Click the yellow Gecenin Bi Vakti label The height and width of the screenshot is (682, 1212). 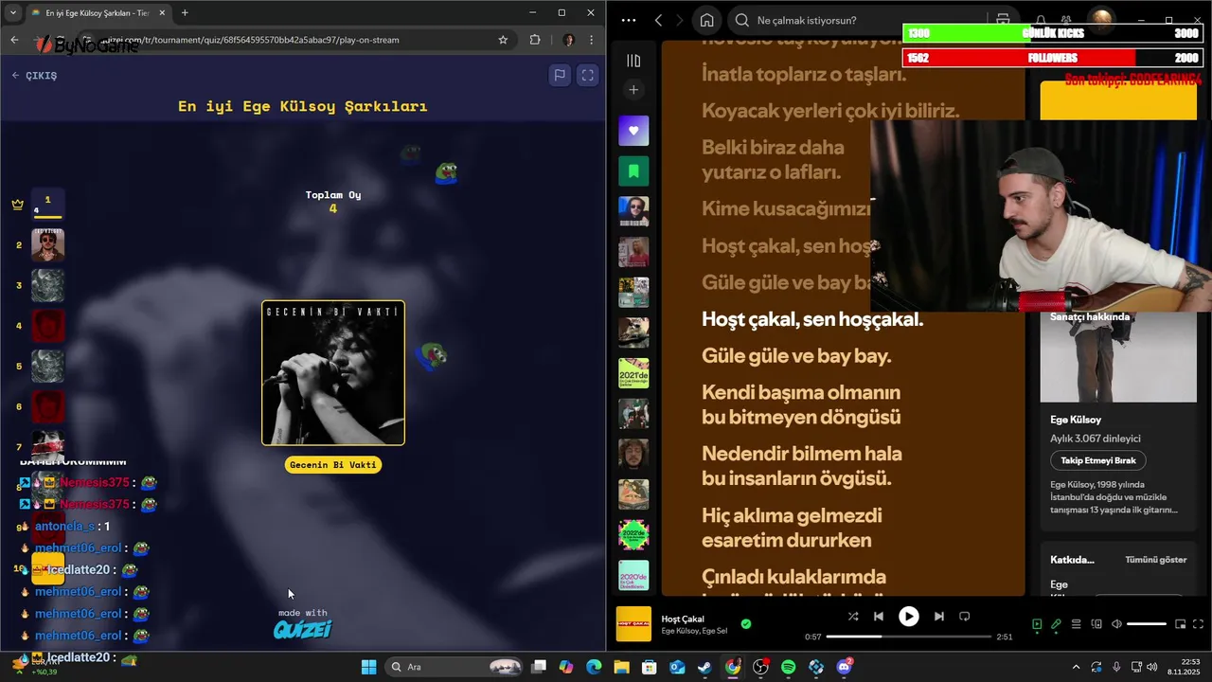(333, 465)
